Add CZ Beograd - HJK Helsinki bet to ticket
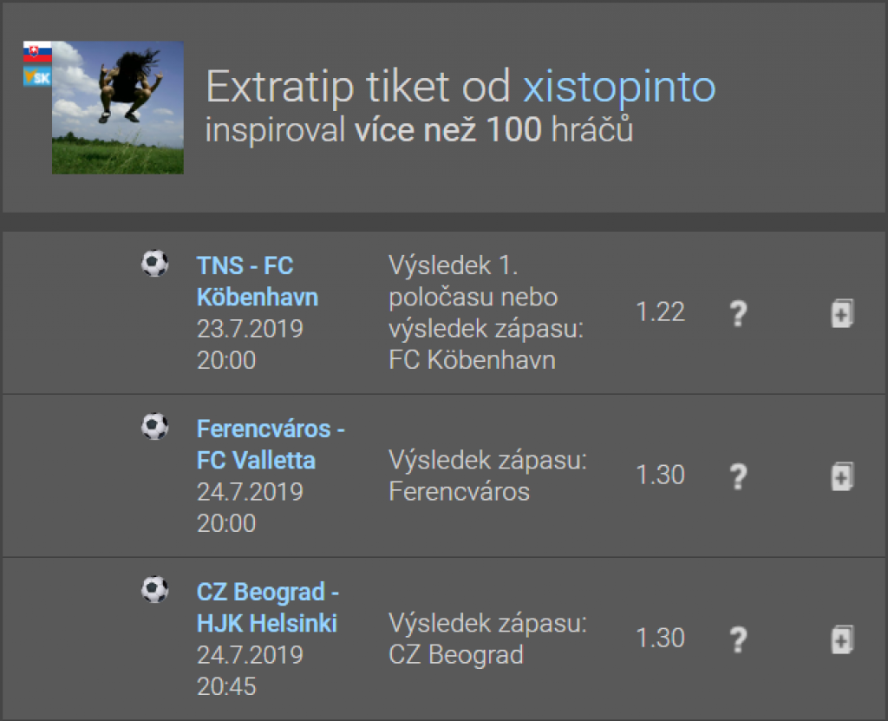Viewport: 888px width, 721px height. point(842,639)
